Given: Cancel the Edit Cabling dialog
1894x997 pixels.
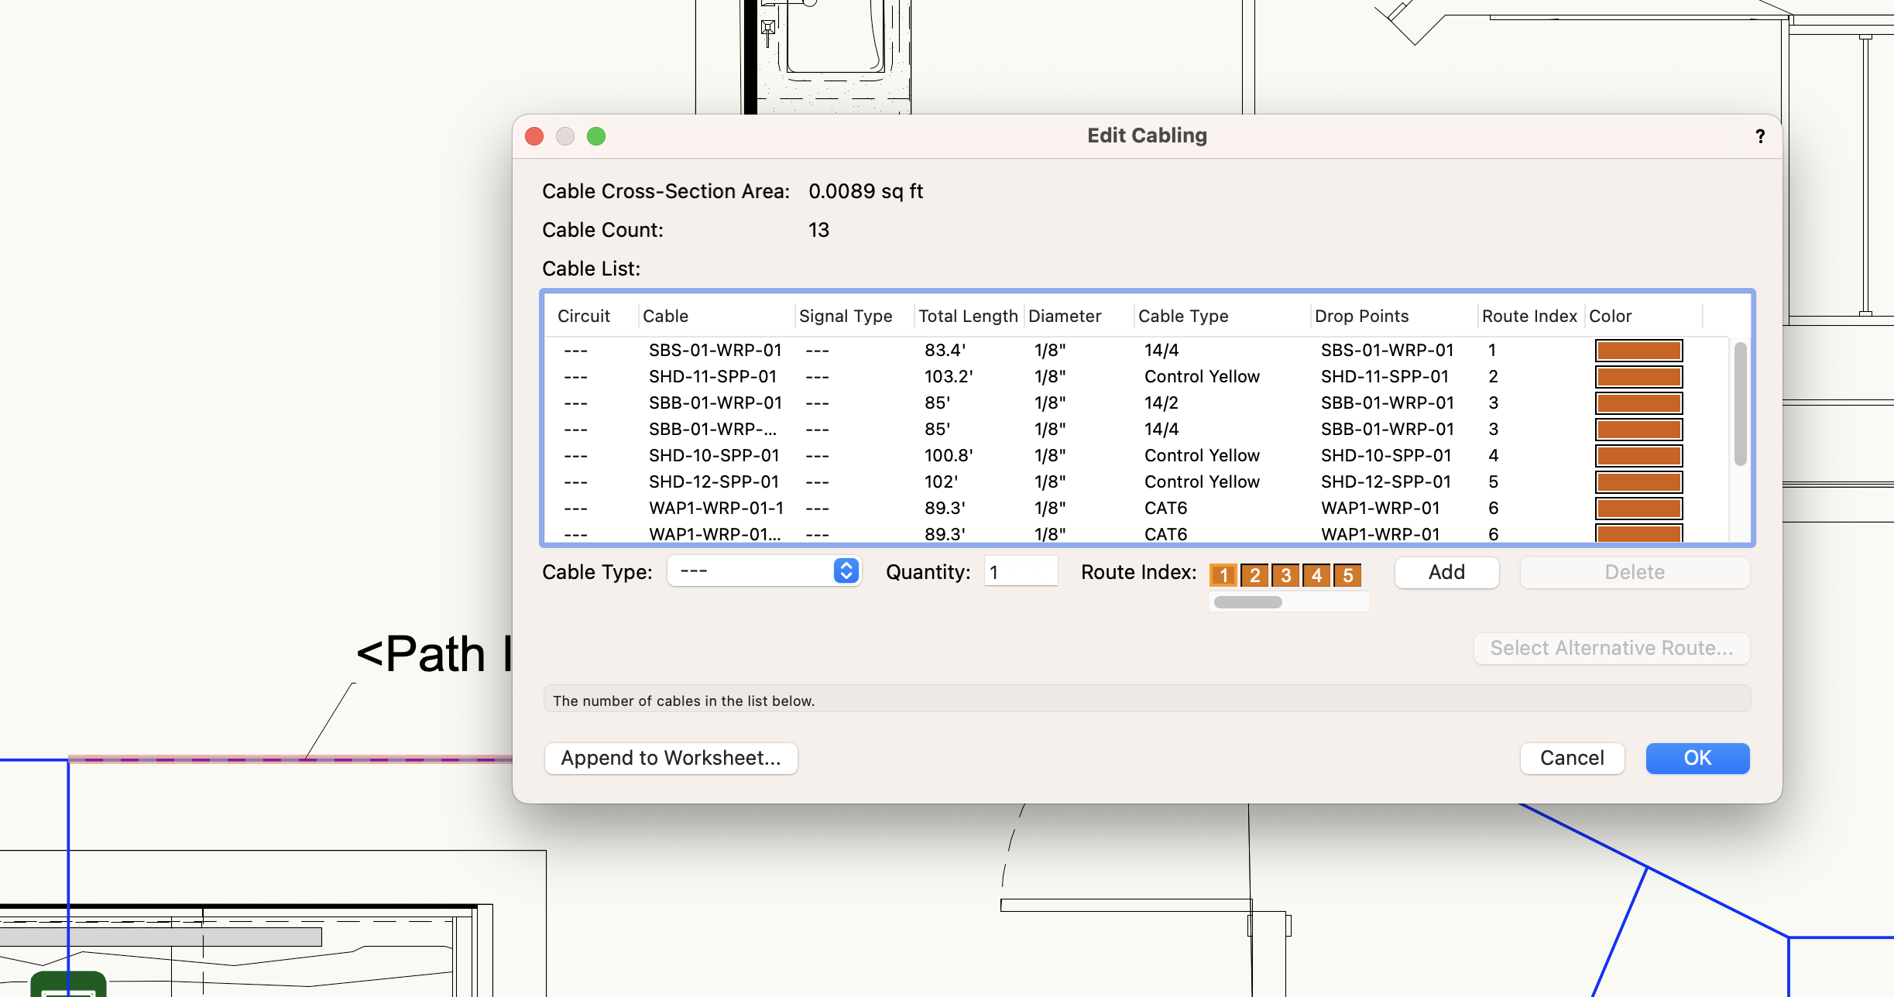Looking at the screenshot, I should [1570, 758].
